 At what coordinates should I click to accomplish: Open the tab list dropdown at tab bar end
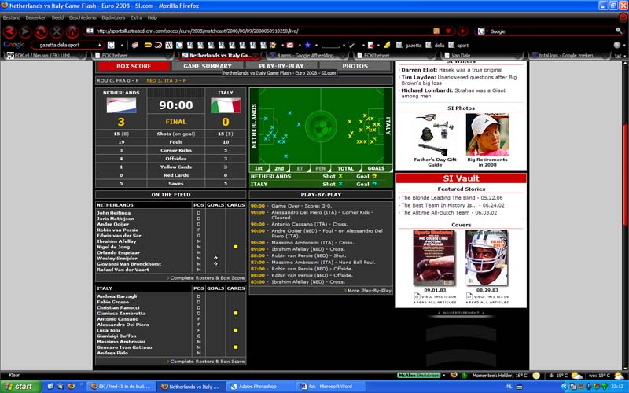[x=618, y=56]
